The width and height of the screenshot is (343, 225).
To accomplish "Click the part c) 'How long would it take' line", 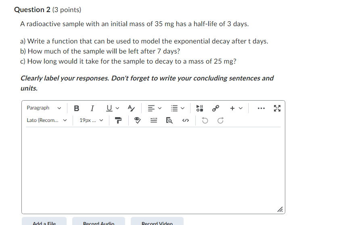I will coord(128,61).
